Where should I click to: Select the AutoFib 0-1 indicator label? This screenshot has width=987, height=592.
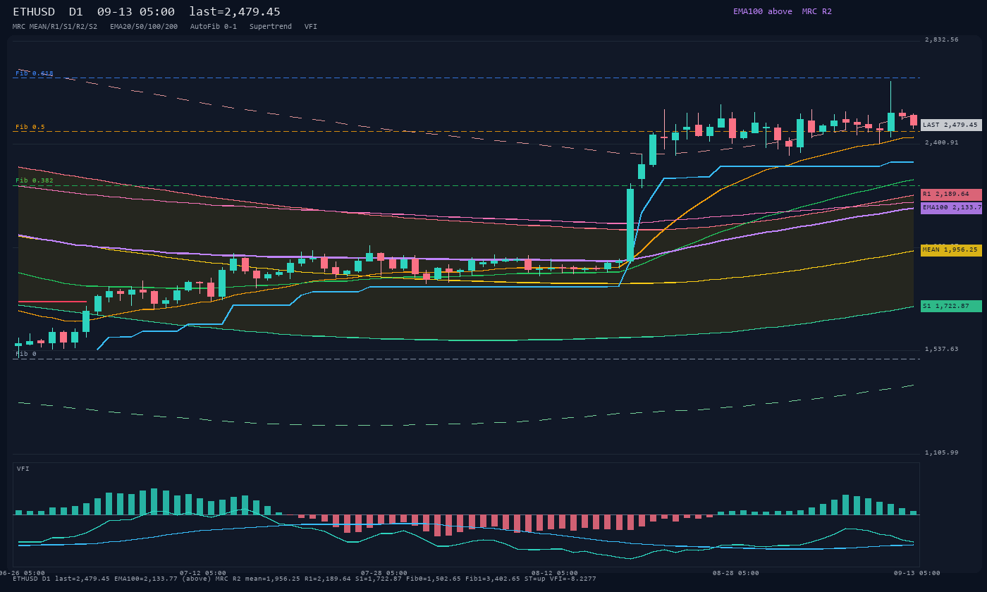[214, 27]
